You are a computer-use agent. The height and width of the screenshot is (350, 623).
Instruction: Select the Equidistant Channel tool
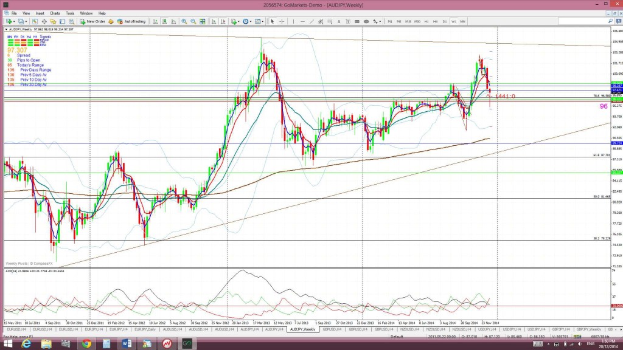321,21
